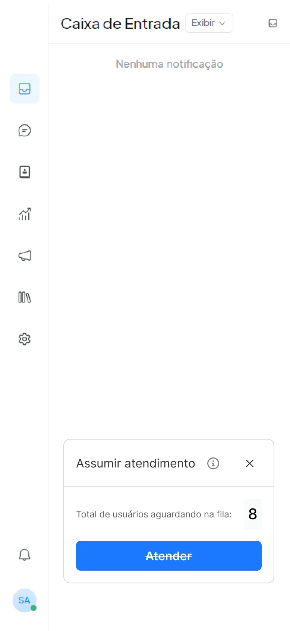
Task: Click the green online status dot
Action: pos(34,608)
